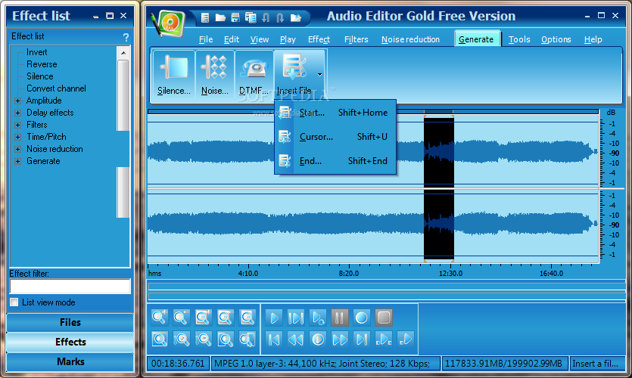Expand the Amplitude tree node

[17, 101]
